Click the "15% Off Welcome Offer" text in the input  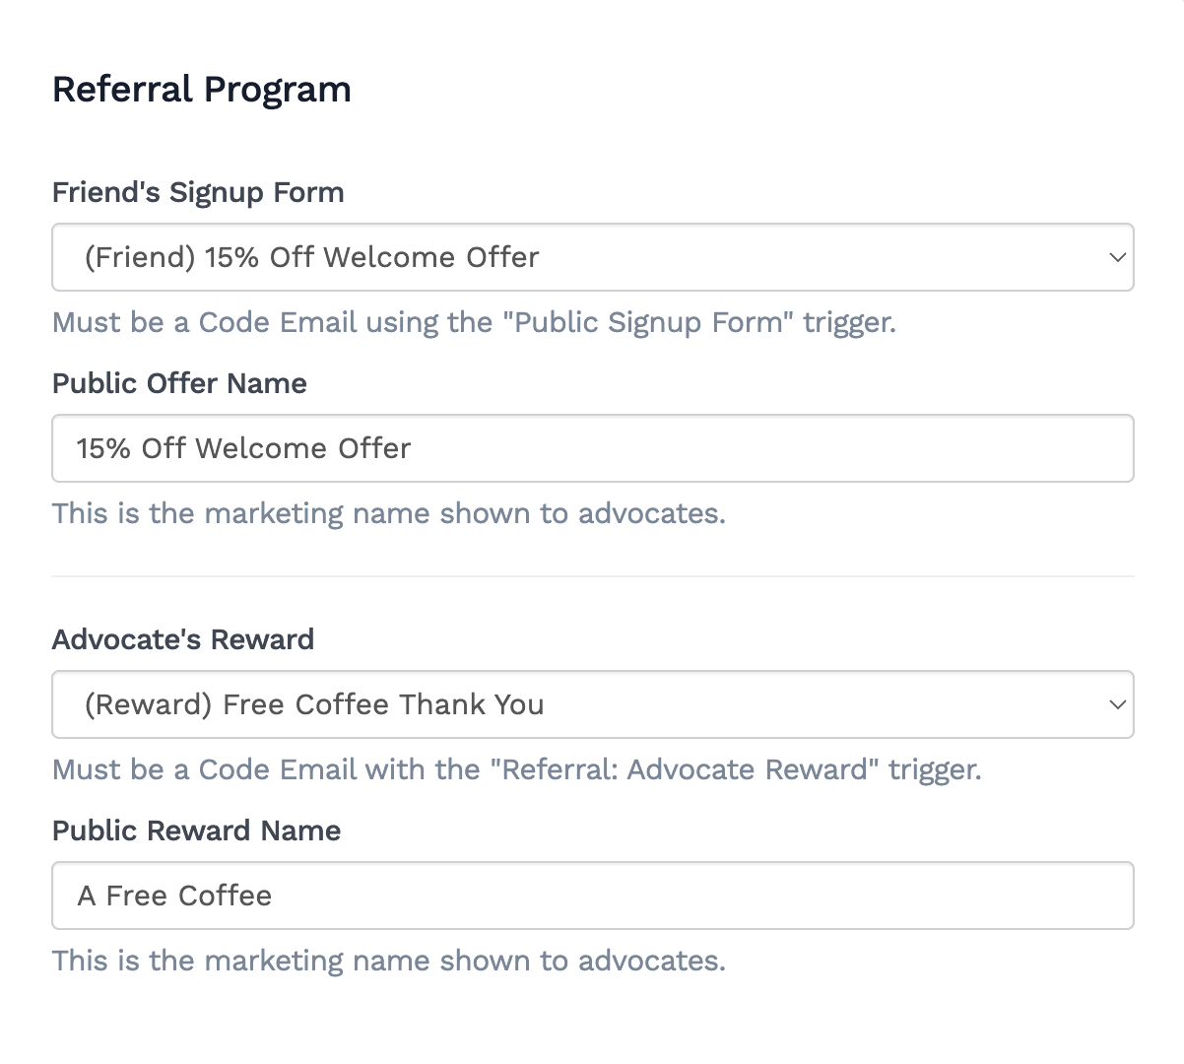point(243,448)
